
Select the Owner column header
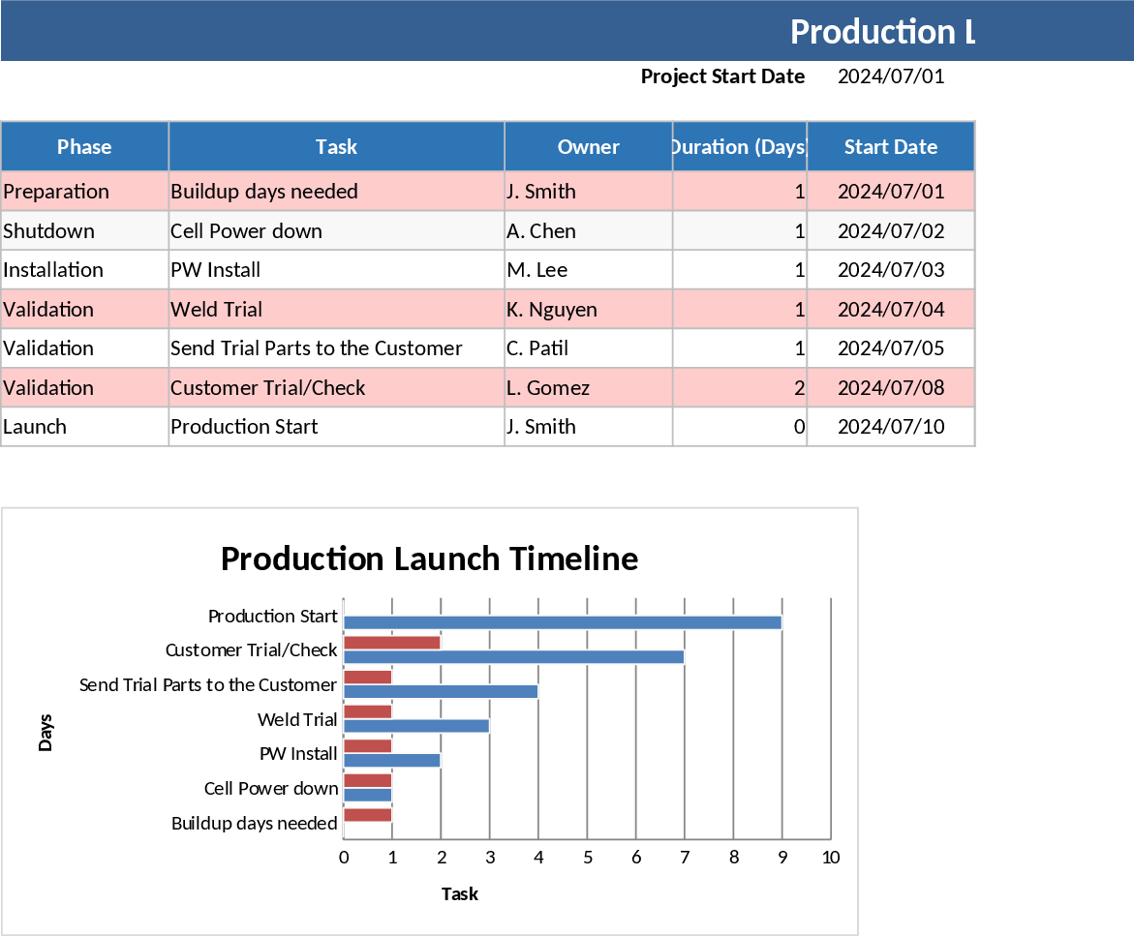pyautogui.click(x=588, y=146)
